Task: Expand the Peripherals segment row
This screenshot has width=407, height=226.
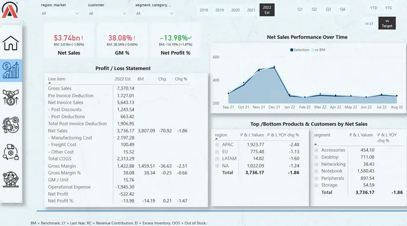Action: click(316, 178)
